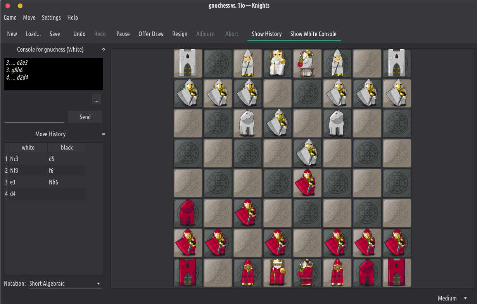Click Offer Draw in the toolbar
Viewport: 477px width, 304px height.
click(x=151, y=34)
